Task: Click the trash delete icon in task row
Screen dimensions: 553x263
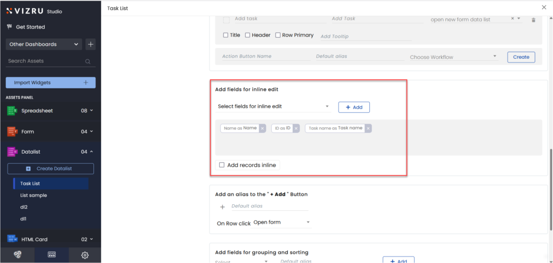Action: point(534,20)
